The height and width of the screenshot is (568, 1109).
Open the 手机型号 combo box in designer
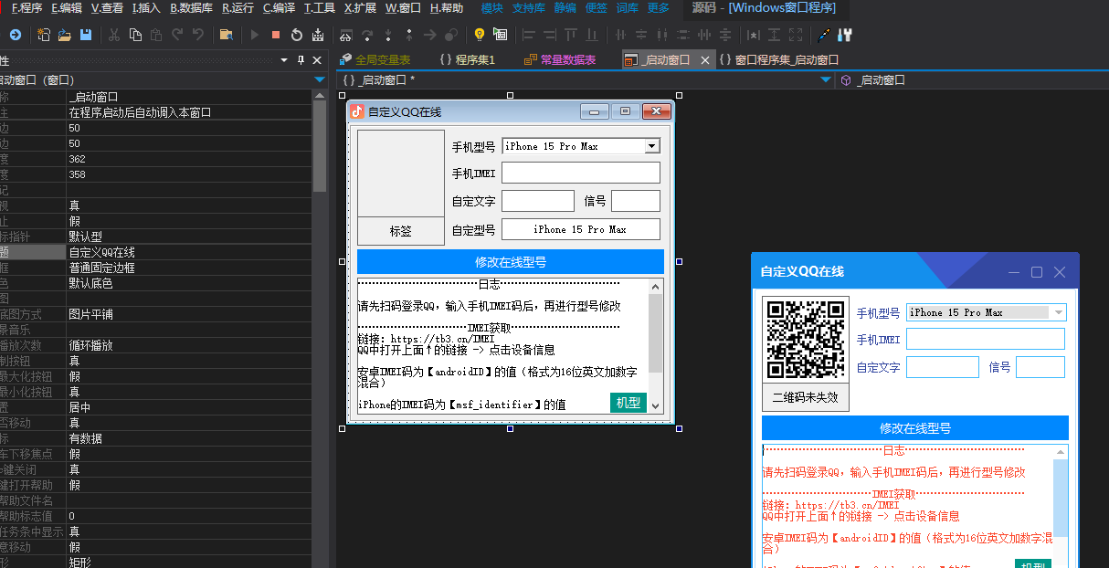tap(651, 146)
